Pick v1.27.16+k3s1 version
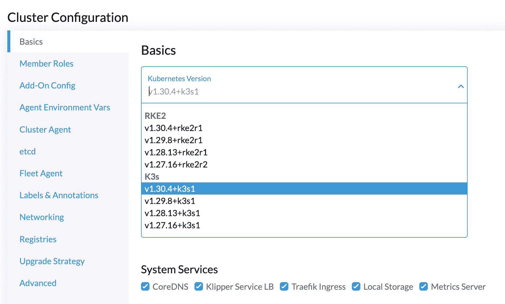Viewport: 505px width, 304px height. 304,225
